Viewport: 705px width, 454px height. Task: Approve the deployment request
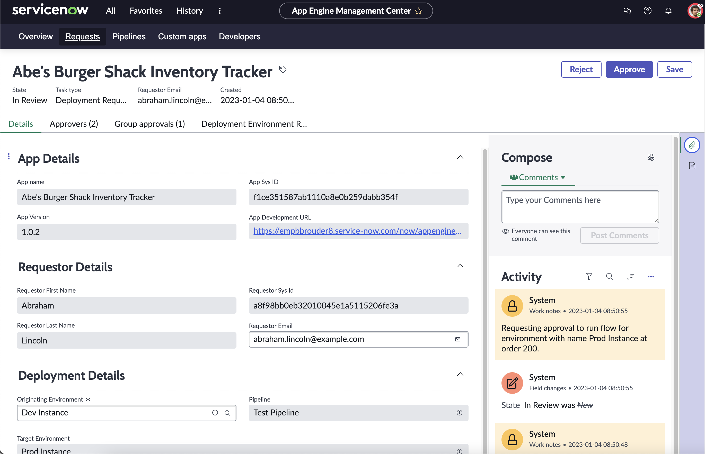[x=629, y=70]
